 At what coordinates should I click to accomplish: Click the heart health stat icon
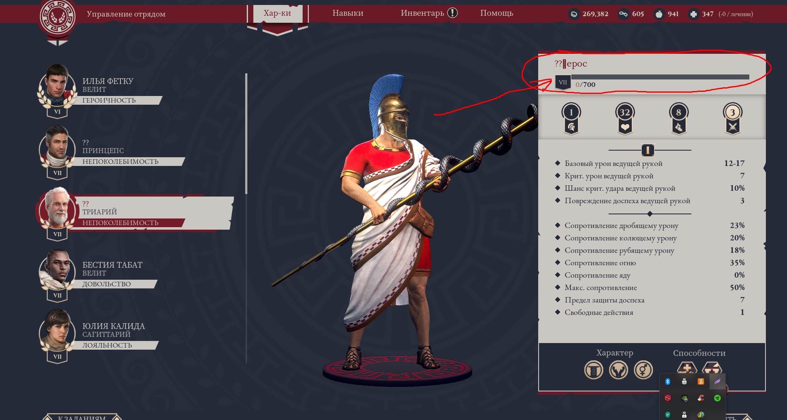[x=625, y=119]
